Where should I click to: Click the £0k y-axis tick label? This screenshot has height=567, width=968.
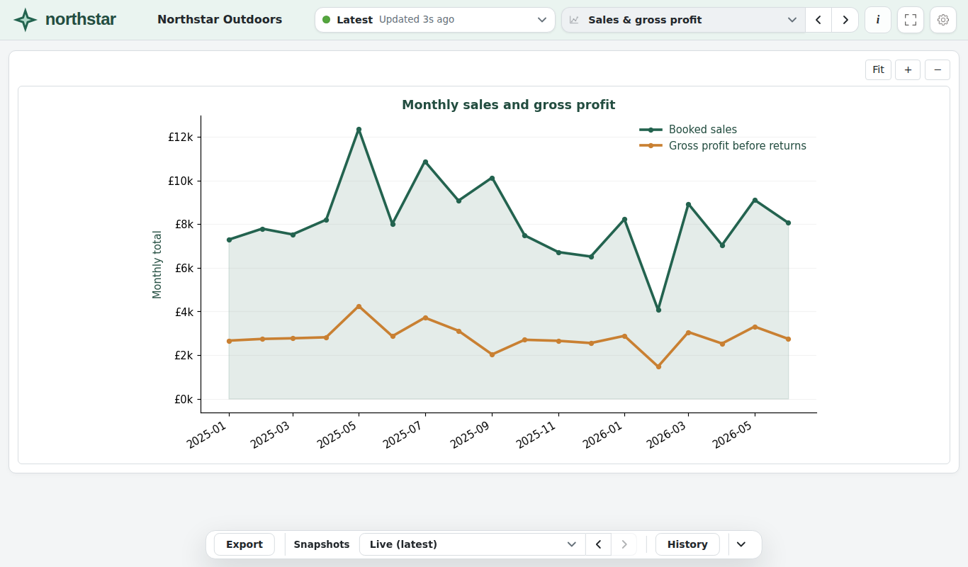(x=184, y=400)
